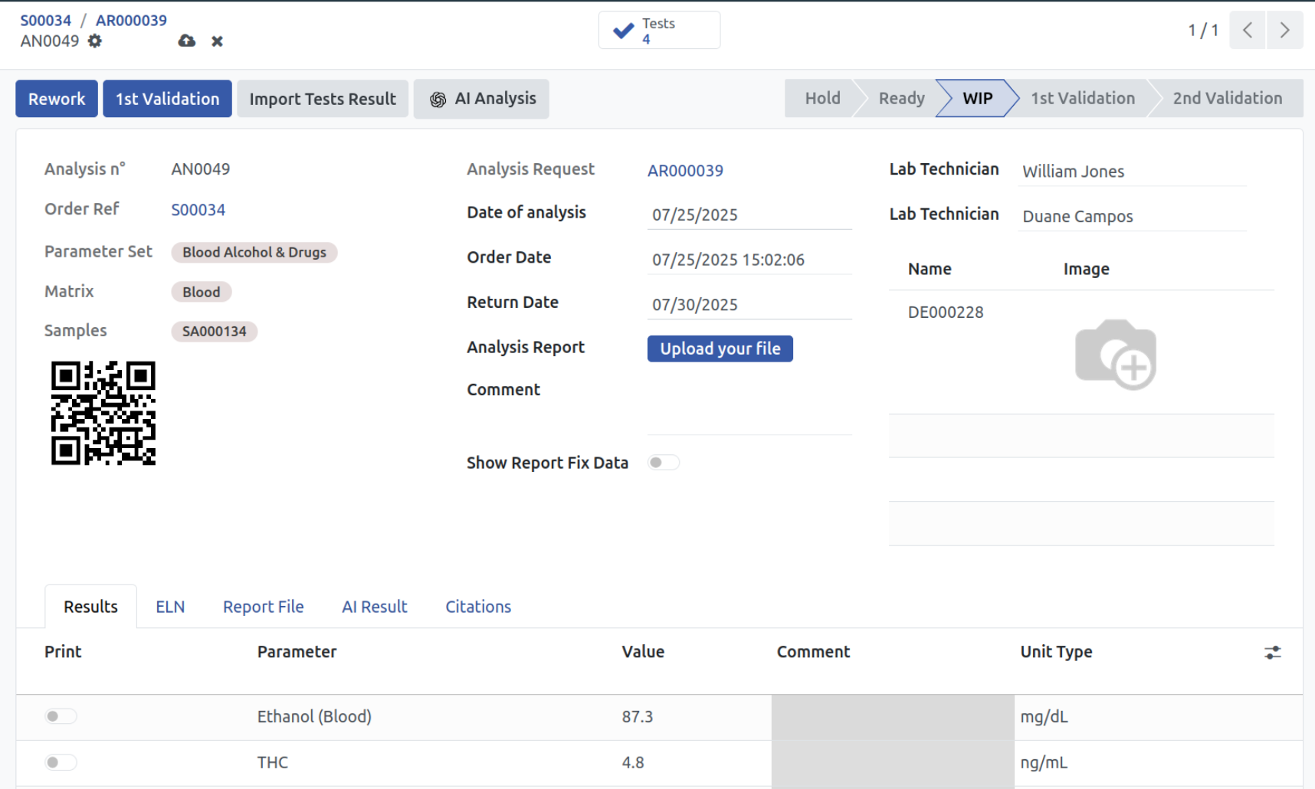1315x789 pixels.
Task: Open the Citations tab
Action: 478,607
